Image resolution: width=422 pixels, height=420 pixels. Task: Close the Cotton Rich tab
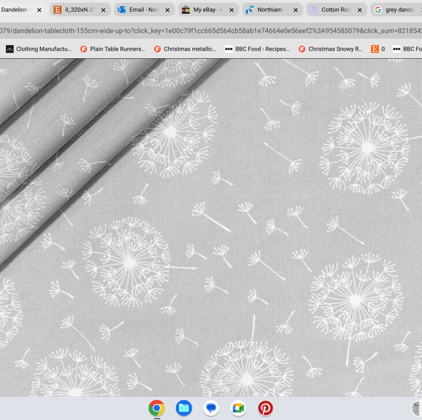tap(360, 10)
